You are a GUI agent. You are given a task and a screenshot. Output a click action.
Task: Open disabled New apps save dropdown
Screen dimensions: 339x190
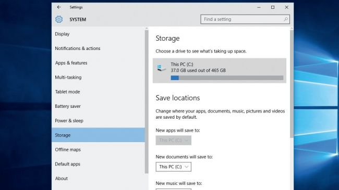(173, 141)
